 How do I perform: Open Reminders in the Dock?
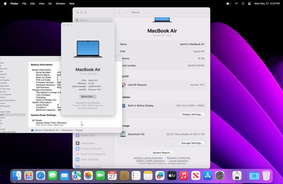[x=136, y=175]
